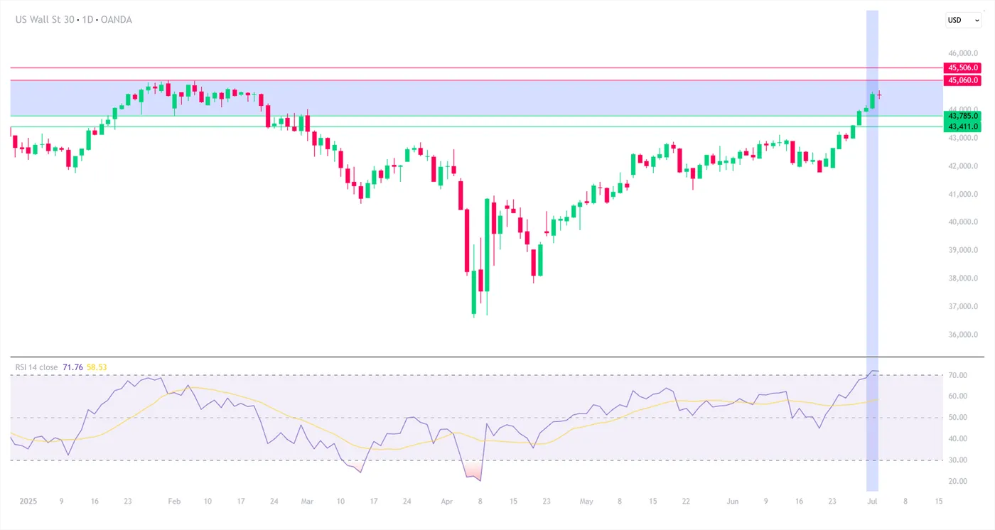Click the separator between price and RSI panes
The width and height of the screenshot is (995, 530).
[x=497, y=357]
